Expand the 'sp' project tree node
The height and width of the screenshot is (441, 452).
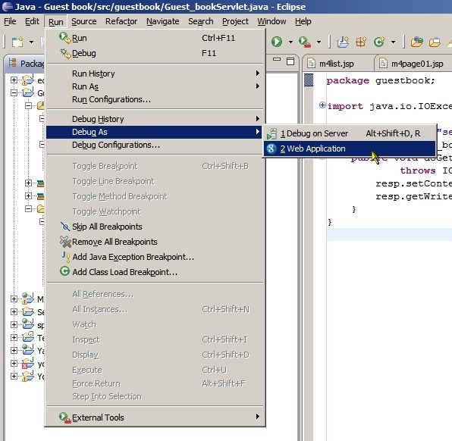pos(14,324)
